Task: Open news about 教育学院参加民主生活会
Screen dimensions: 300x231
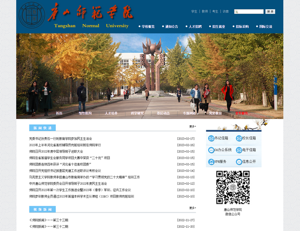Action: [60, 139]
